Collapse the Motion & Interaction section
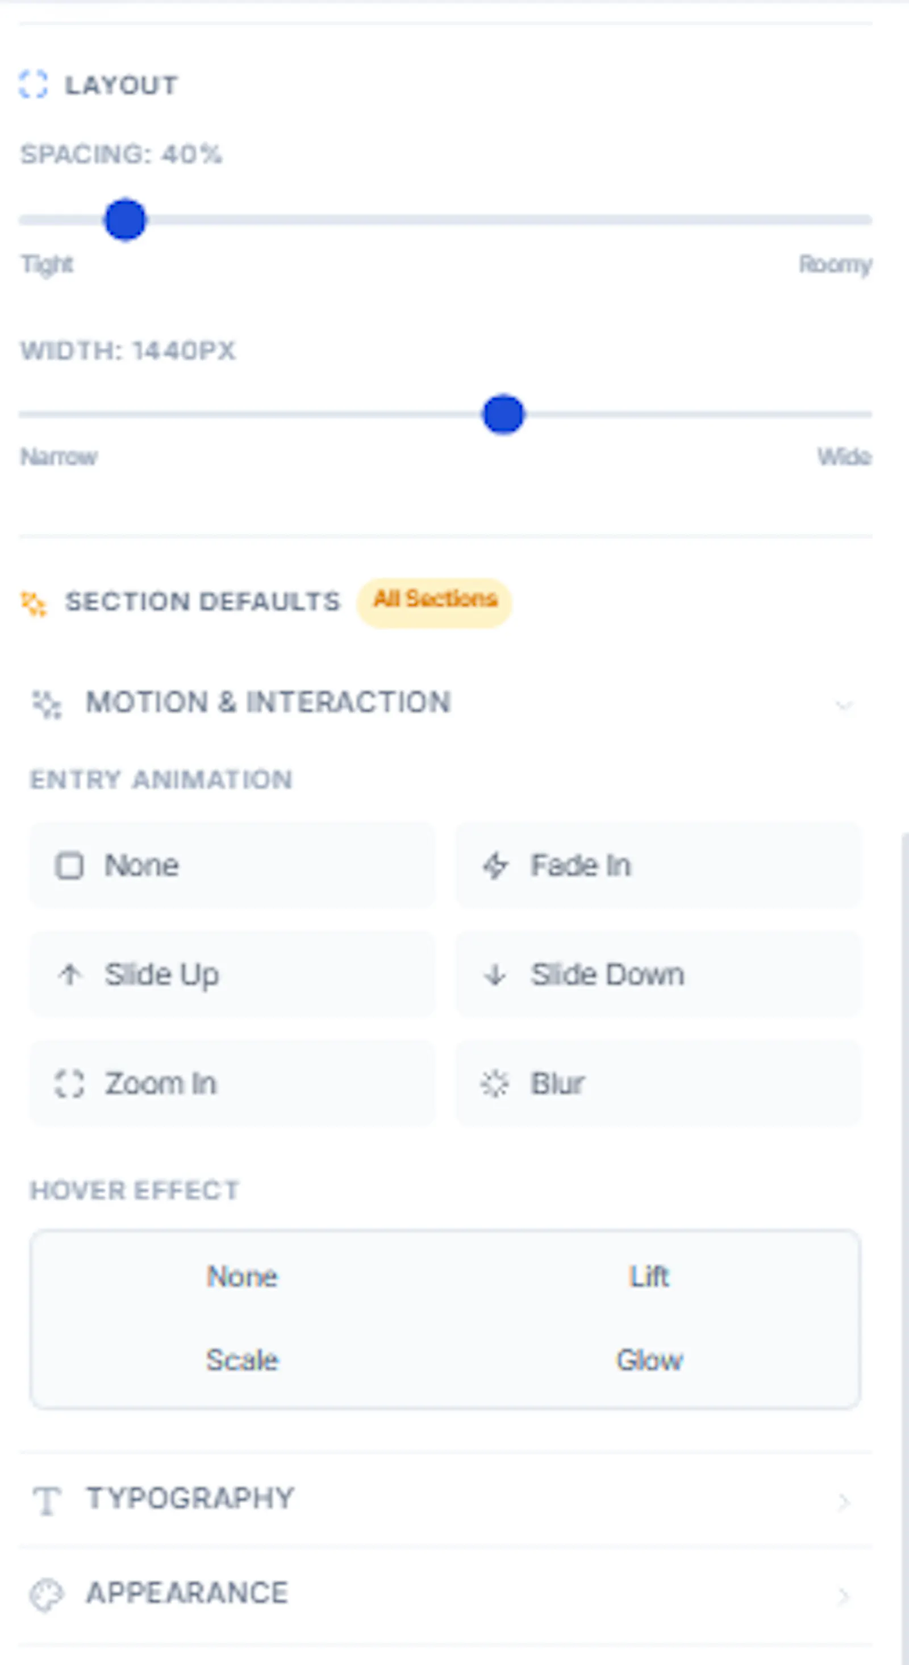The image size is (909, 1665). 843,704
